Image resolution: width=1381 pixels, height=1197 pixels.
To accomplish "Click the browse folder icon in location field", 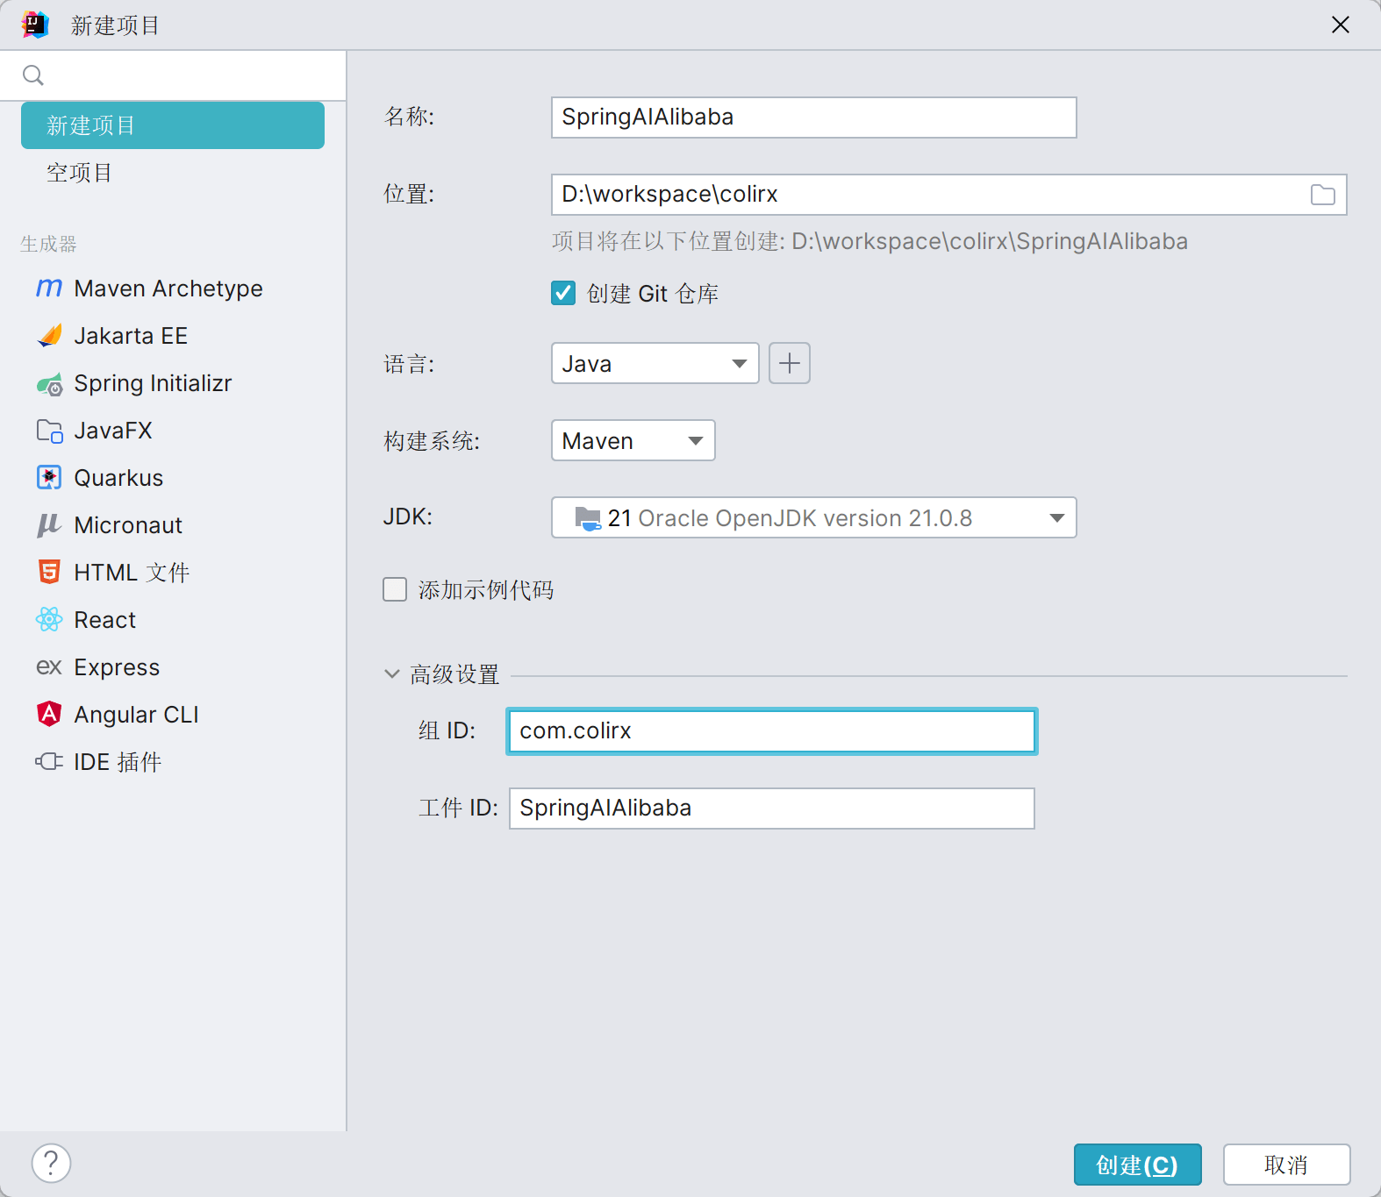I will tap(1322, 195).
